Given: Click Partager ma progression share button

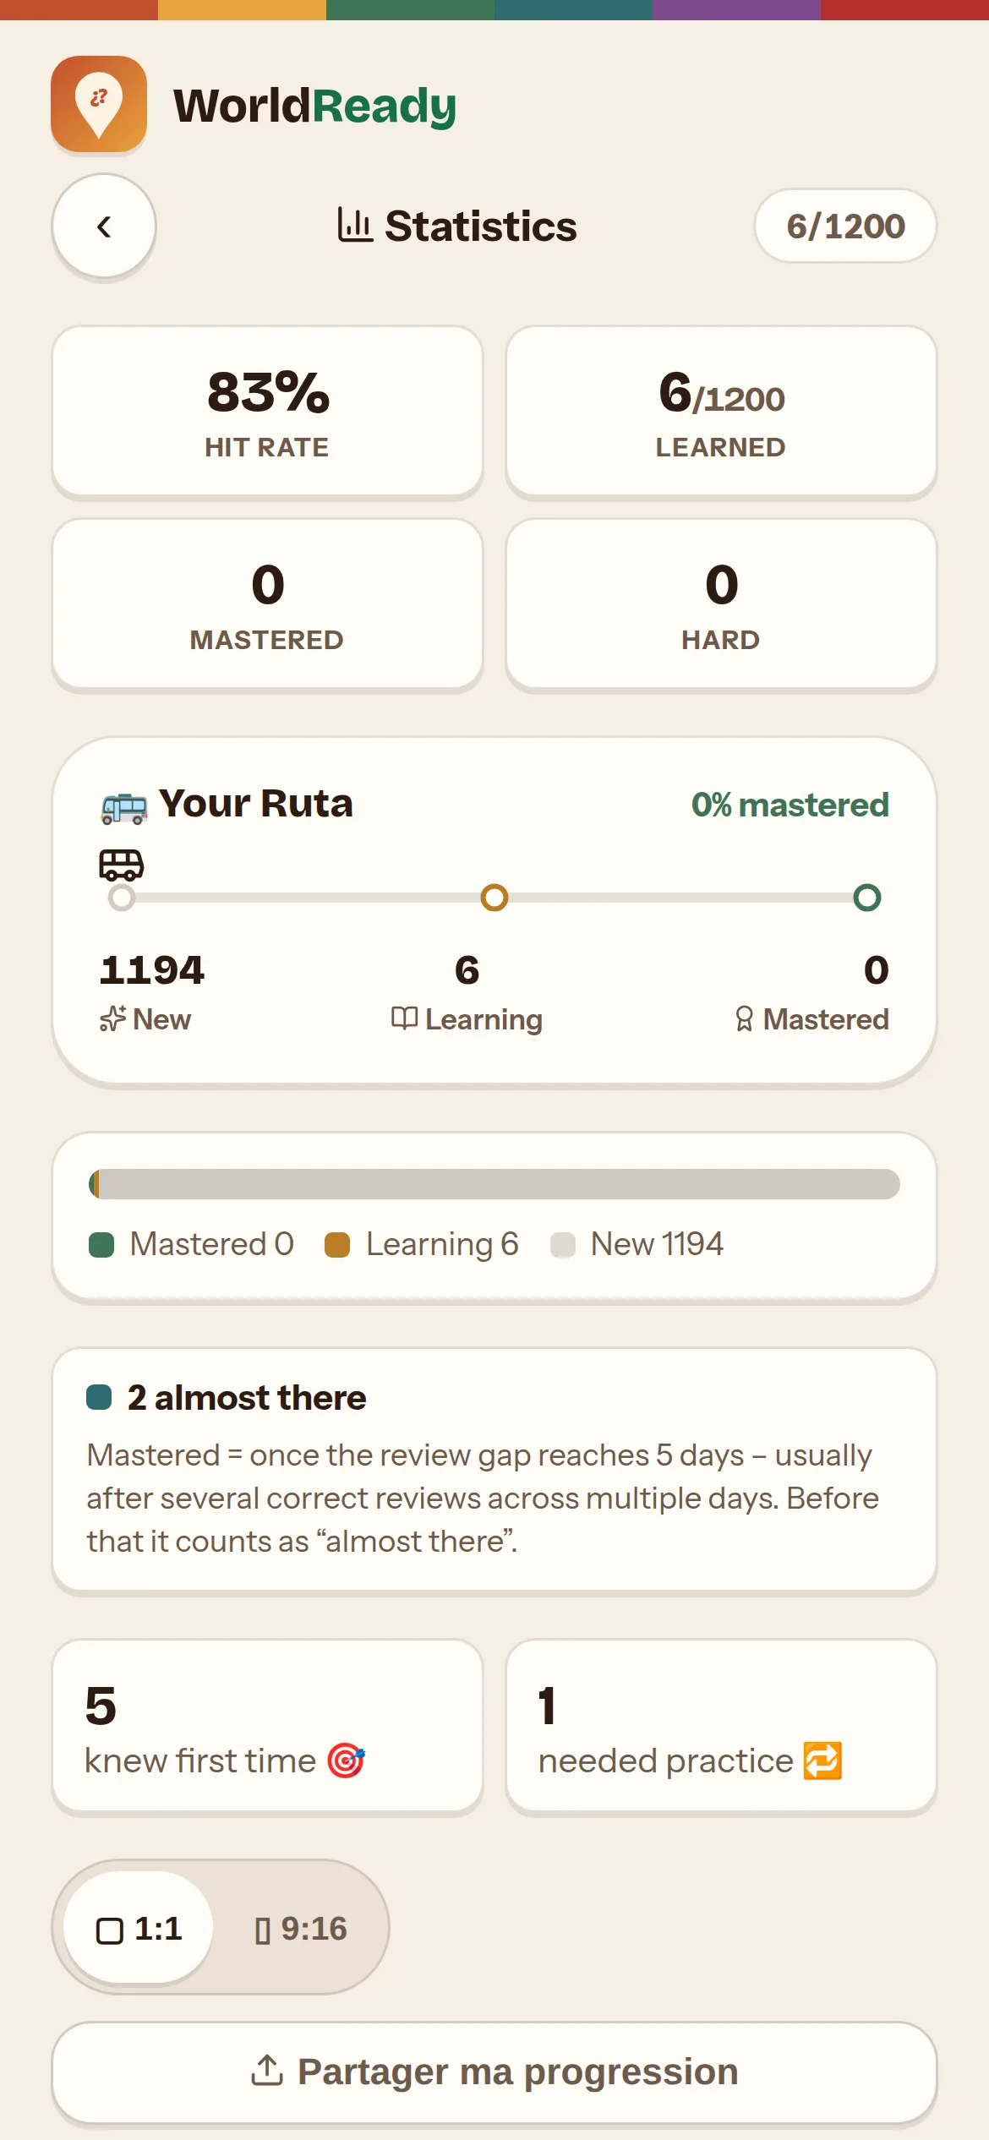Looking at the screenshot, I should point(494,2072).
